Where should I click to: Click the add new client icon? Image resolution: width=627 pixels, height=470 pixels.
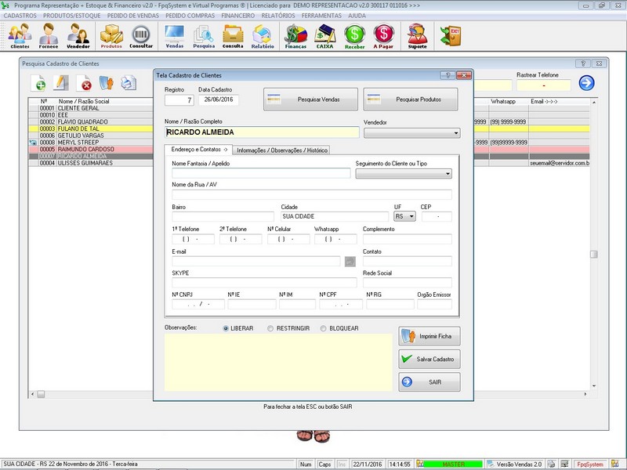click(38, 83)
